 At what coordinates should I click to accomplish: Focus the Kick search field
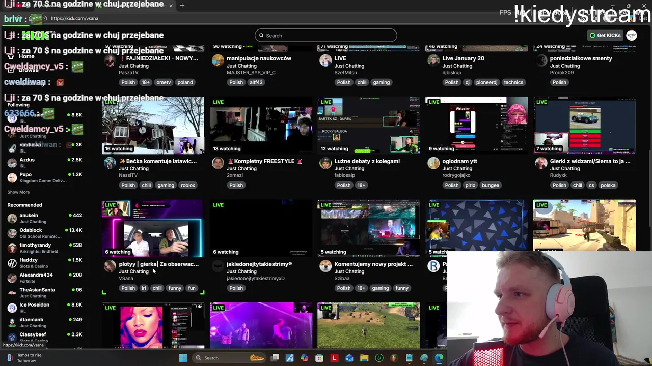coord(326,36)
